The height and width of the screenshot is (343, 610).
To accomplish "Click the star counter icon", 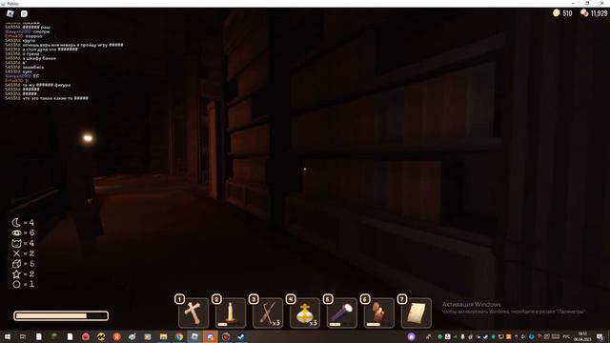I will pos(16,274).
